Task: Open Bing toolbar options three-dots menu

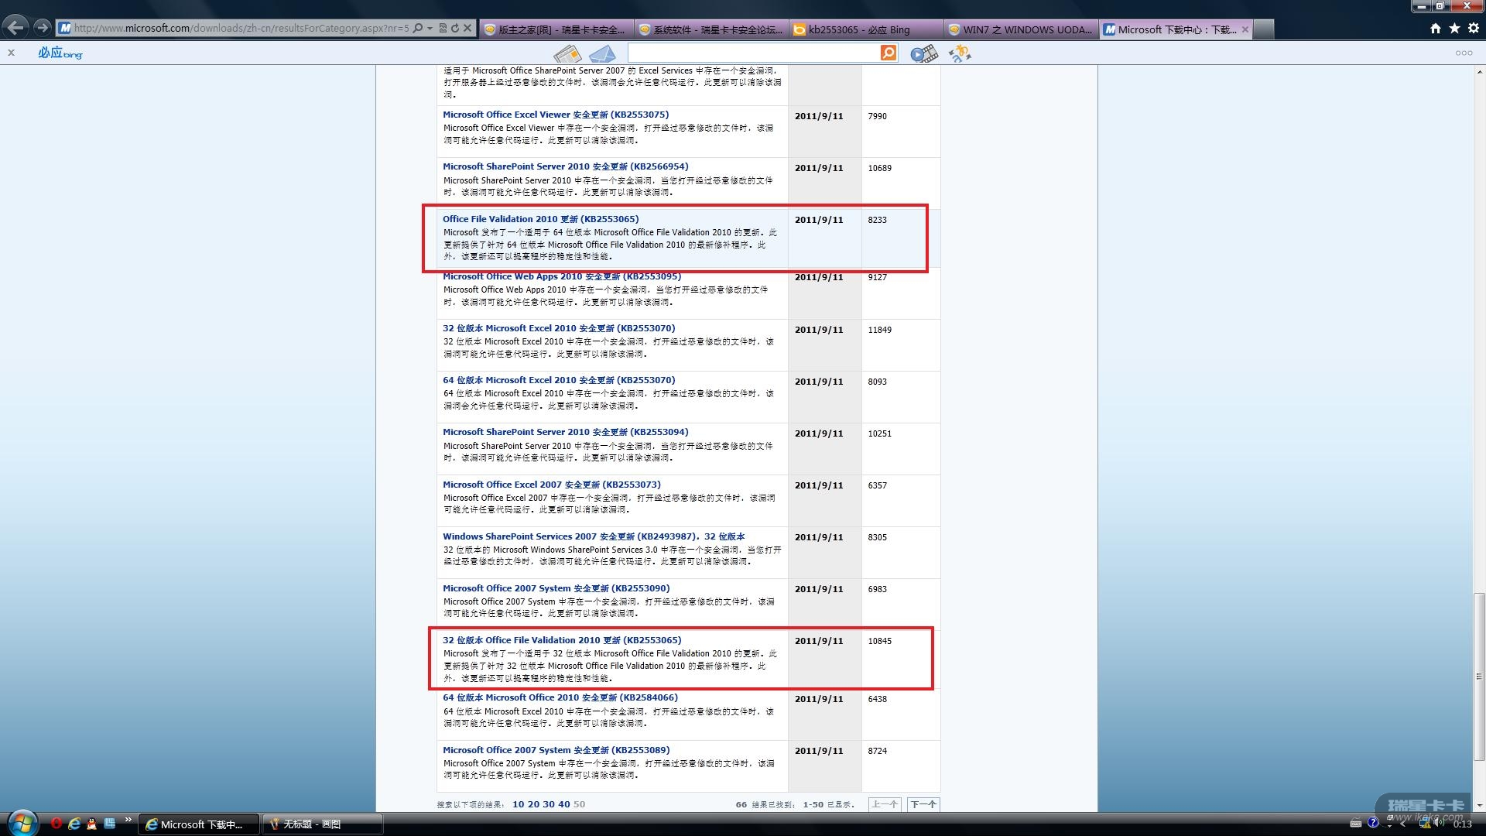Action: [x=1464, y=53]
